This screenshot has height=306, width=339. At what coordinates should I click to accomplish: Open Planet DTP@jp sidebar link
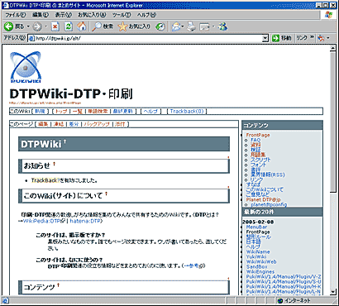point(263,199)
